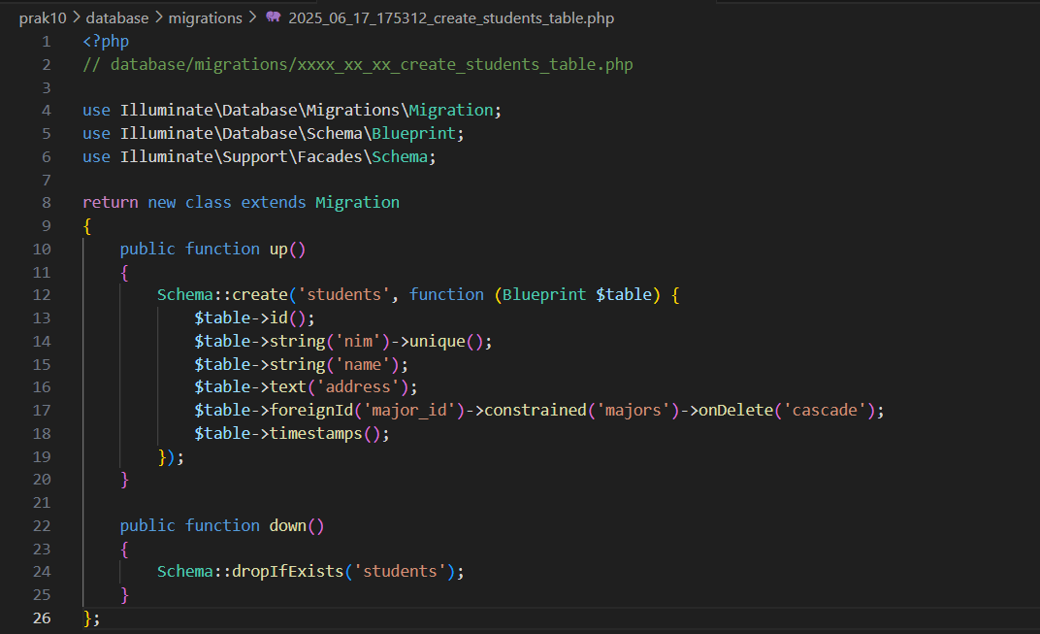Click the down function name
Viewport: 1040px width, 634px height.
coord(287,525)
